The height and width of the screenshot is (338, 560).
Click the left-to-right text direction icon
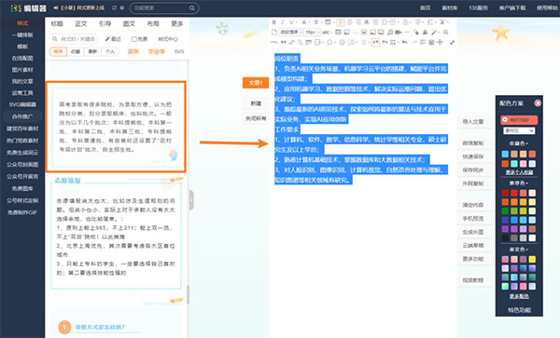pyautogui.click(x=376, y=43)
